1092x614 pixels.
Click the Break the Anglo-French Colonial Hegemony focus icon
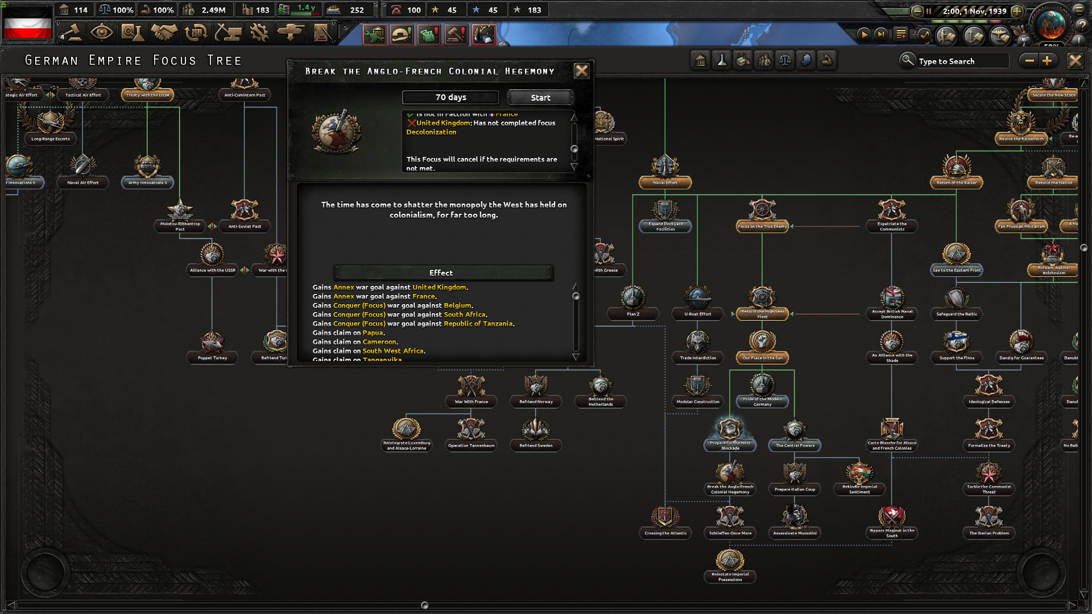click(730, 473)
